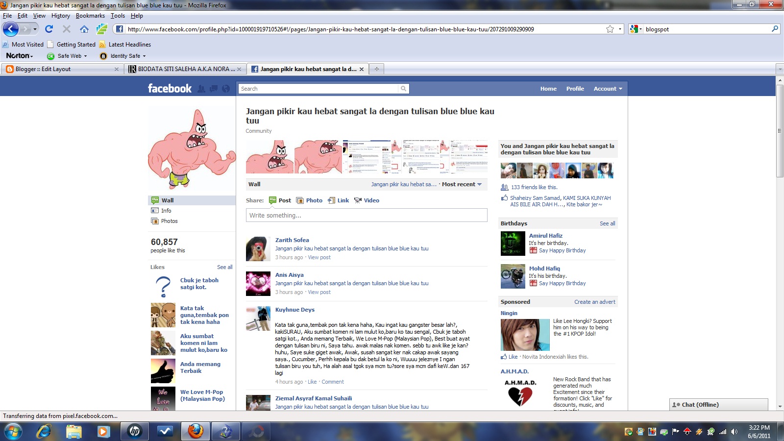Open the Account dropdown menu
The image size is (784, 441).
[x=608, y=89]
